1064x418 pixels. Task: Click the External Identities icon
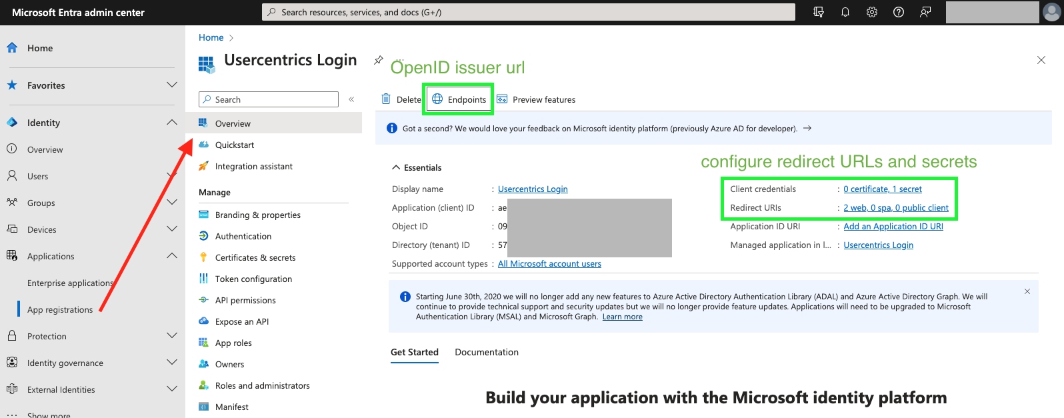[x=12, y=389]
